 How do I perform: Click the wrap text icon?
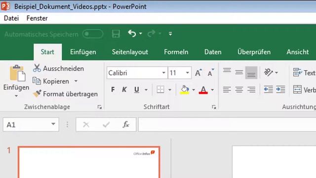tap(297, 72)
